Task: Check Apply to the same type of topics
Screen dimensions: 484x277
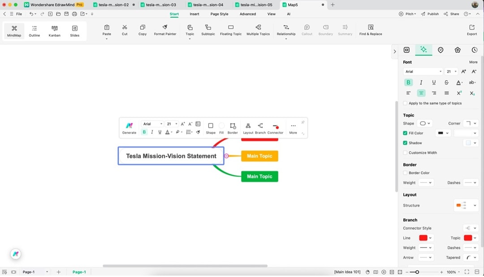Action: tap(405, 103)
